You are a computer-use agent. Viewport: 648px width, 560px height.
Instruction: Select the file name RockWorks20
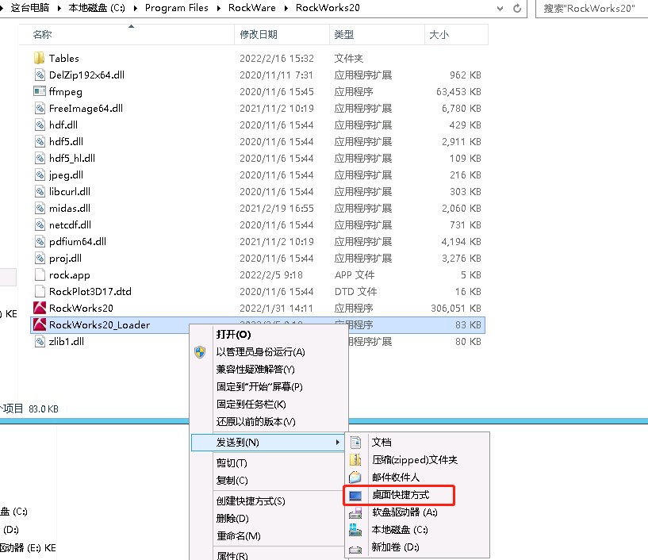81,309
